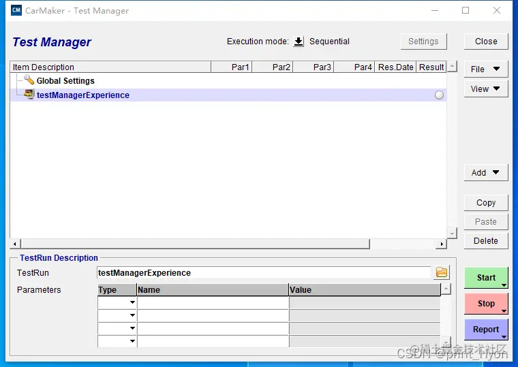
Task: Open the Start button's corner dropdown arrow
Action: [504, 285]
